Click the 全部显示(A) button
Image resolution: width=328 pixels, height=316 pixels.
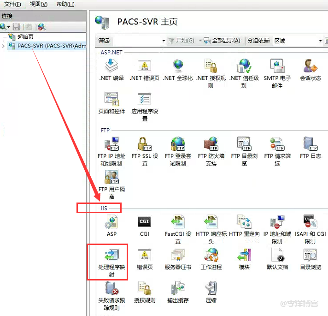[x=222, y=41]
